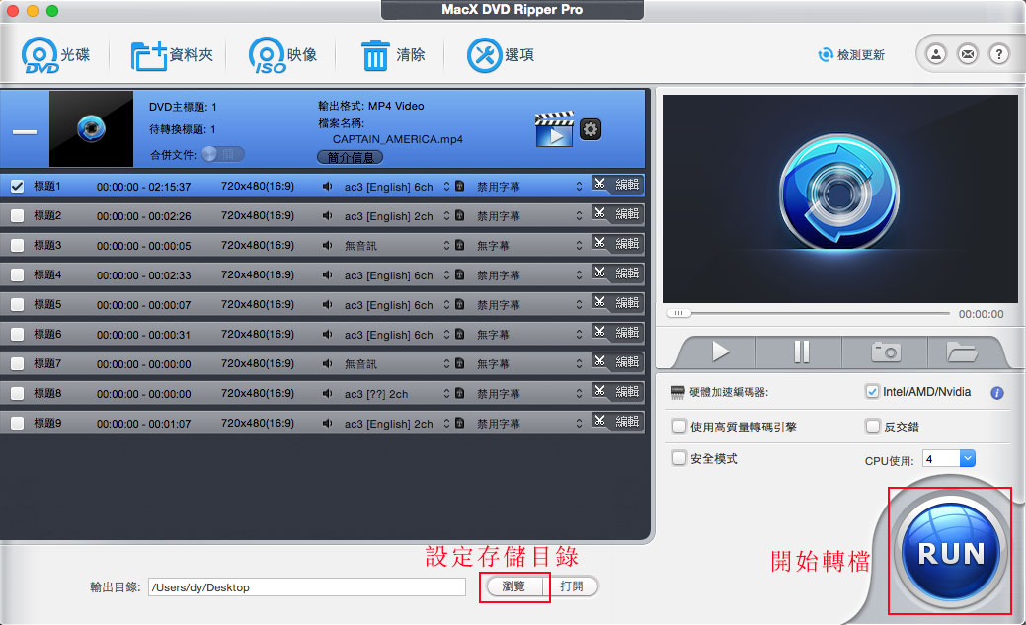
Task: Enable 使用高質量轉碼引擎 checkbox
Action: point(679,427)
